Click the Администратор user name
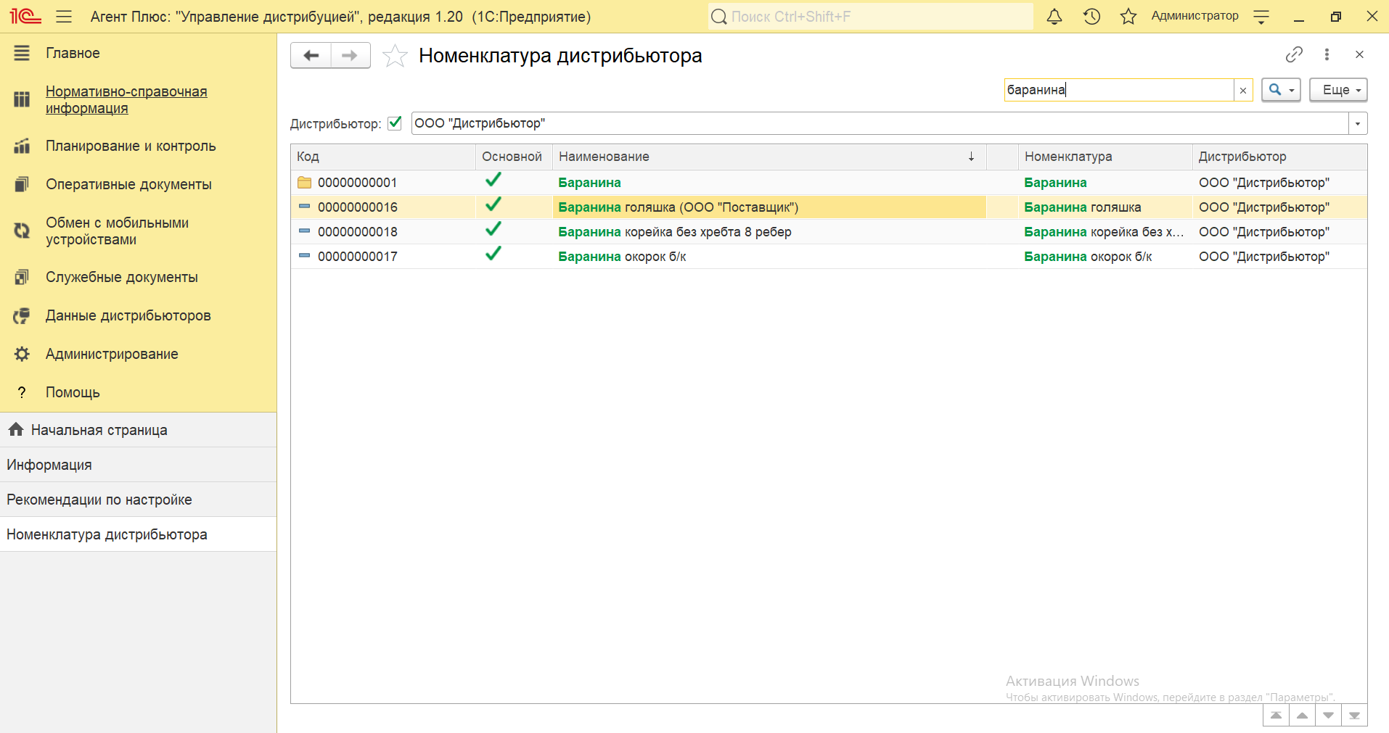 click(1195, 16)
